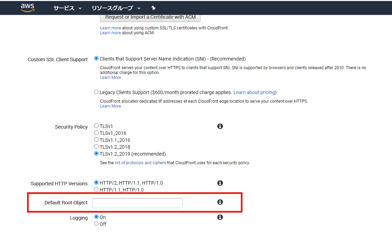392x232 pixels.
Task: Turn Logging On
Action: (96, 217)
